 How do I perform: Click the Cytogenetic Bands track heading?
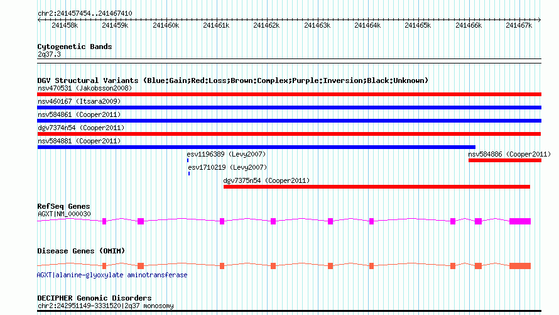click(x=75, y=47)
